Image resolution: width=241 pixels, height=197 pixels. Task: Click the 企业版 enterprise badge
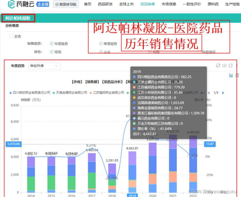tap(43, 4)
